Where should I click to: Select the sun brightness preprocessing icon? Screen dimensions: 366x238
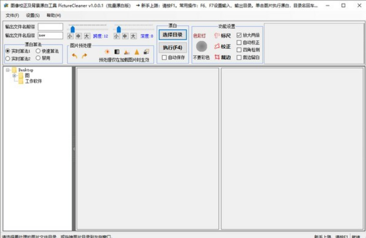coord(107,52)
